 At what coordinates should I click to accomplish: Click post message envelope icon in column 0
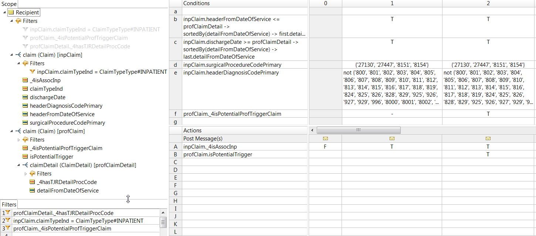325,139
